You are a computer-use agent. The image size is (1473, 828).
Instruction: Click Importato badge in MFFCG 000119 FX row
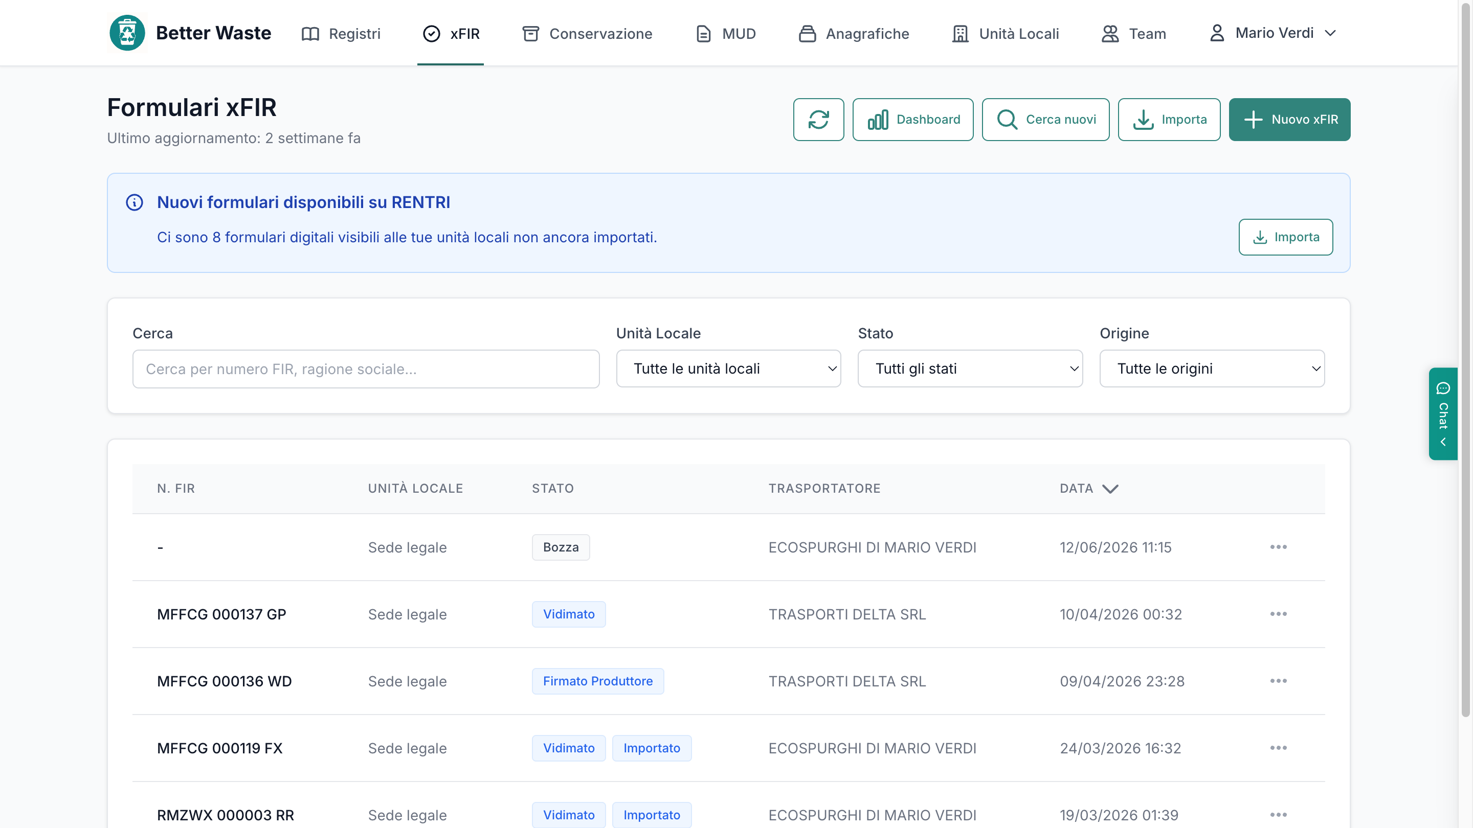[651, 748]
